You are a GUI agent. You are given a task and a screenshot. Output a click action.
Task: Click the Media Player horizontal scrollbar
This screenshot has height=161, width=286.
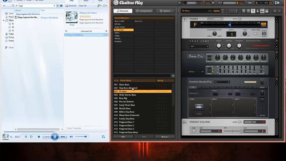38,129
